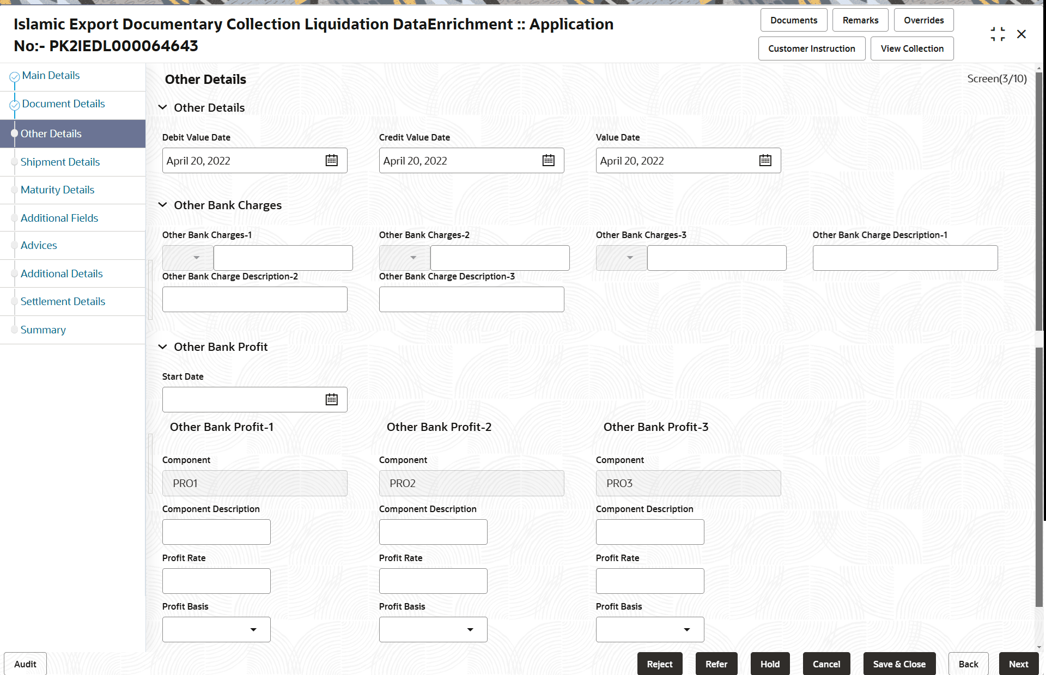Click the View Collection button
The image size is (1046, 675).
[911, 48]
